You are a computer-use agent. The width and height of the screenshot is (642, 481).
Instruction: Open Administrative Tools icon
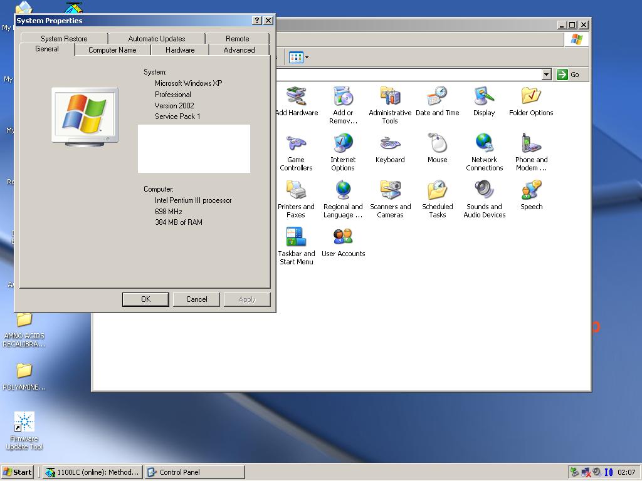[390, 96]
